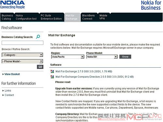Click the Show button
Viewport: 163px width, 122px height.
(125, 57)
